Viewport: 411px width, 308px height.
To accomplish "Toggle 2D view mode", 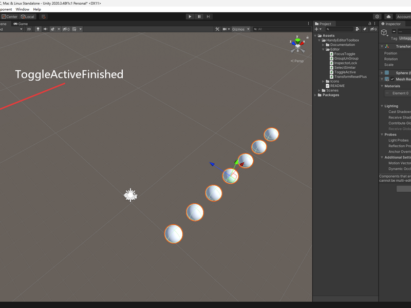I will click(29, 29).
